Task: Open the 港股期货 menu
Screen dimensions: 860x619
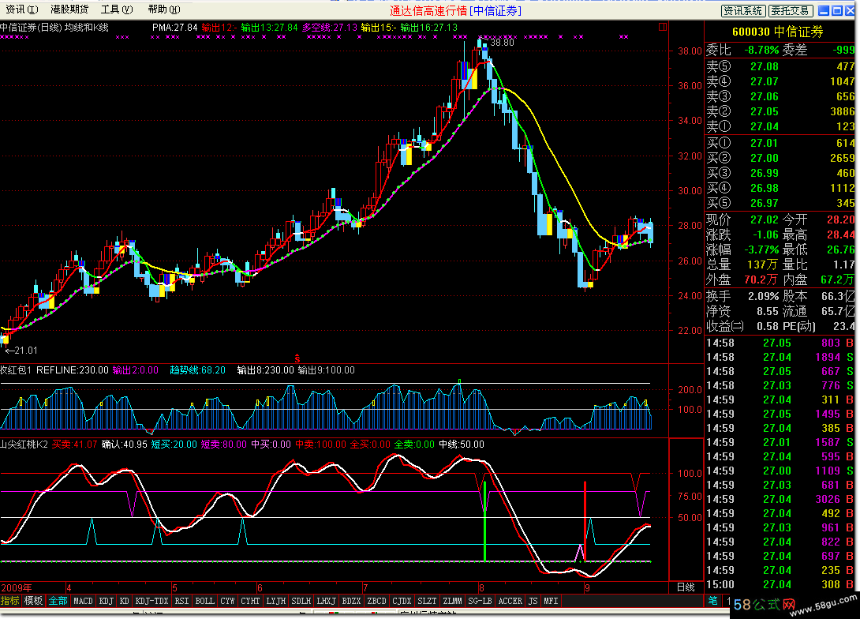Action: pyautogui.click(x=69, y=9)
